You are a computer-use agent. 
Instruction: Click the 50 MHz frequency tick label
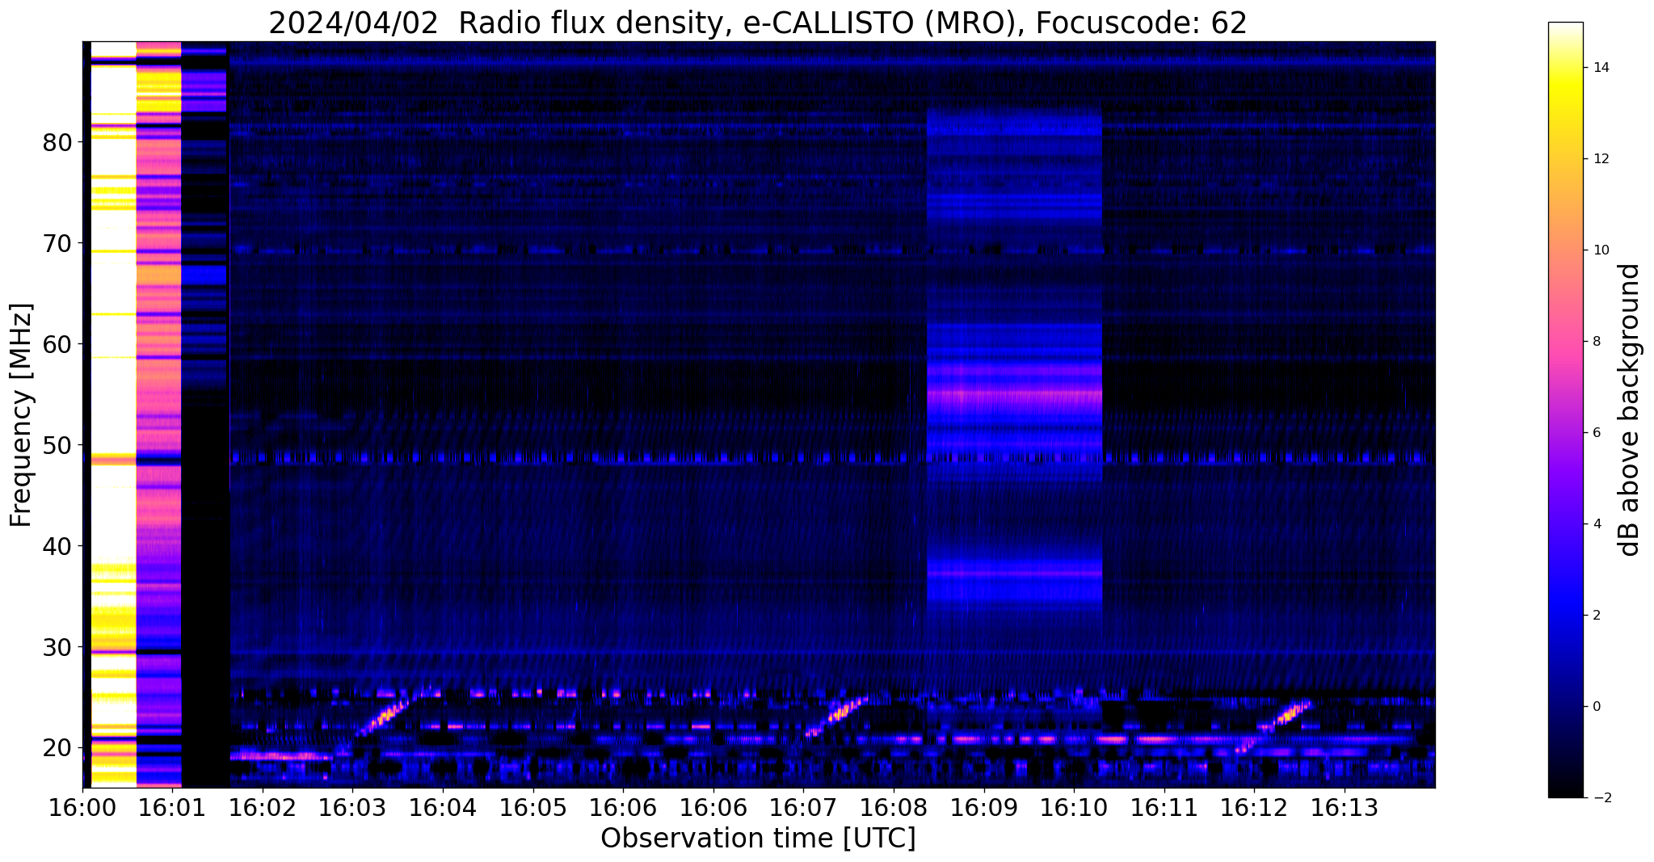point(57,445)
